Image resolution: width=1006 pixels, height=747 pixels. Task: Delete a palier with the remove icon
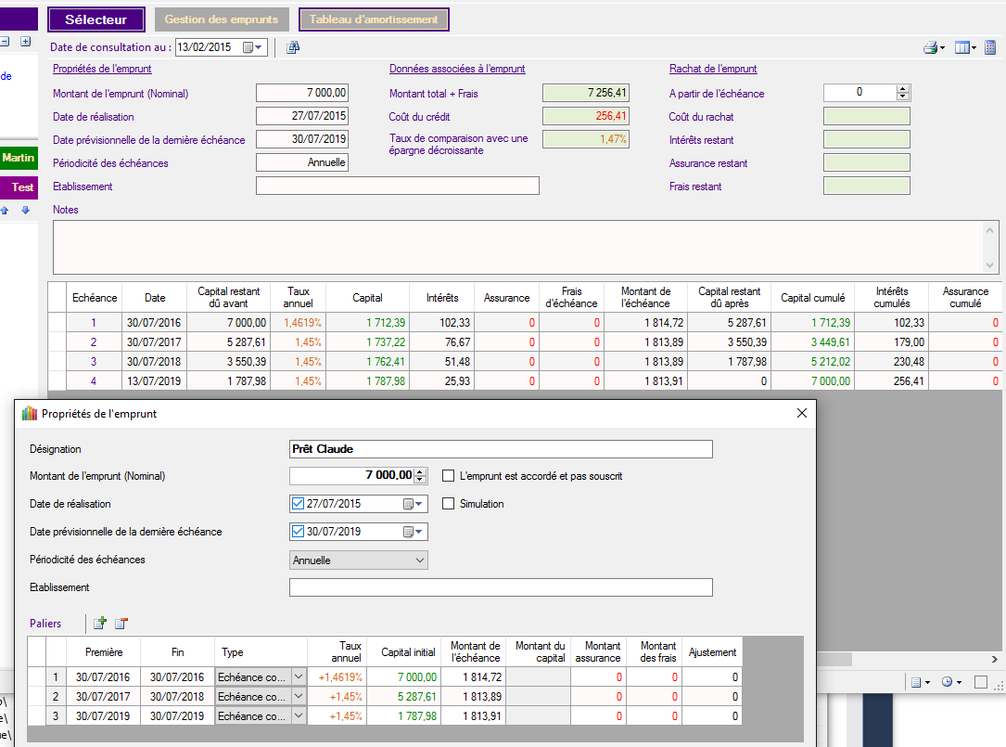point(121,624)
